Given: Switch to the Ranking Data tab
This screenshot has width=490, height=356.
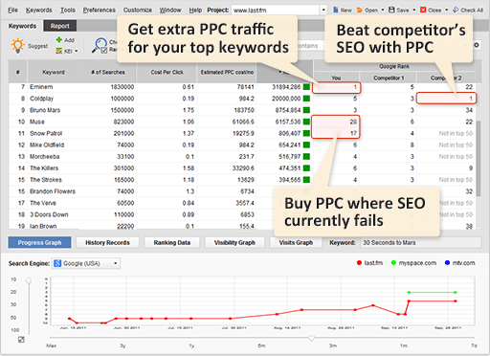Looking at the screenshot, I should click(172, 243).
